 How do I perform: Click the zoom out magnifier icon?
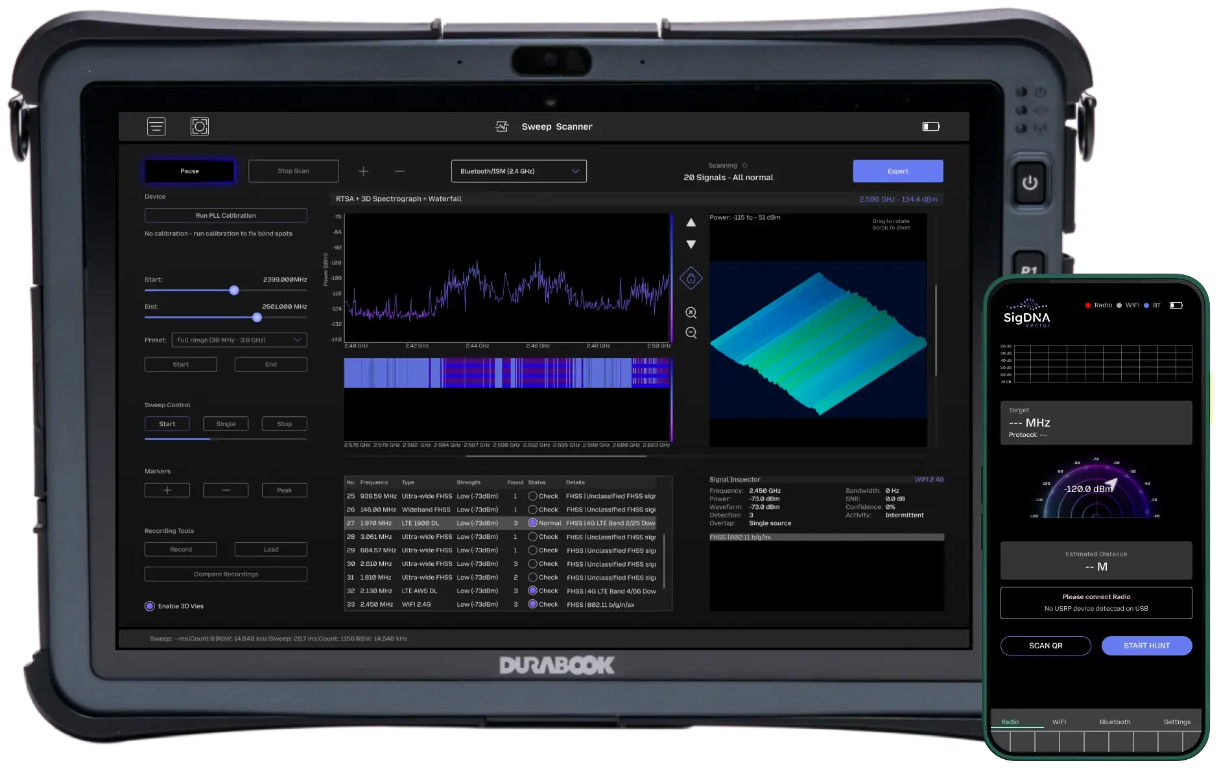691,333
